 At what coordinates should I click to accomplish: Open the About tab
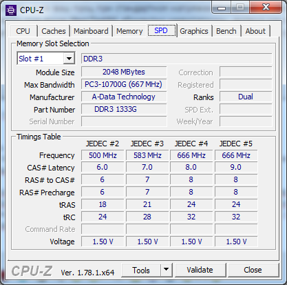pyautogui.click(x=255, y=31)
